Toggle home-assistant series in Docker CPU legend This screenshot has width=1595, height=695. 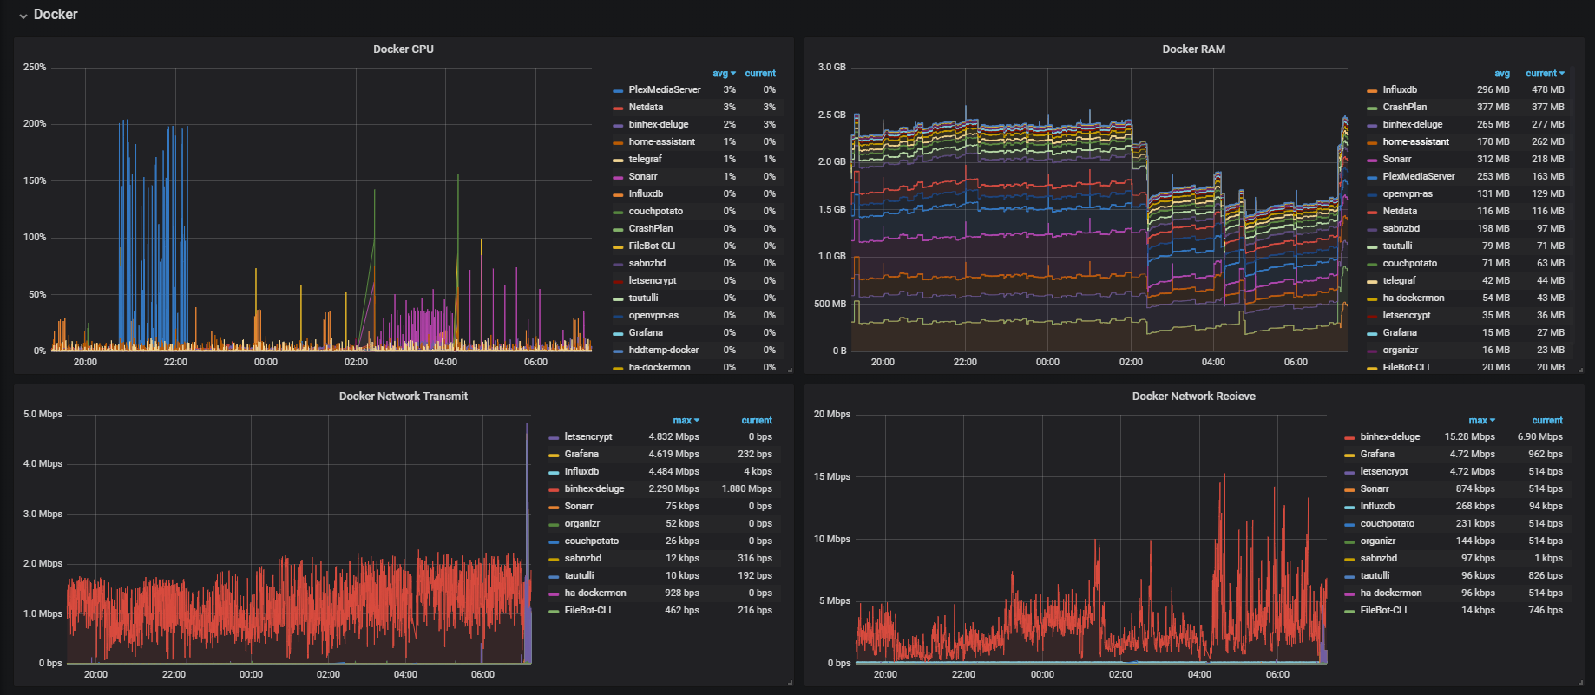pyautogui.click(x=662, y=142)
